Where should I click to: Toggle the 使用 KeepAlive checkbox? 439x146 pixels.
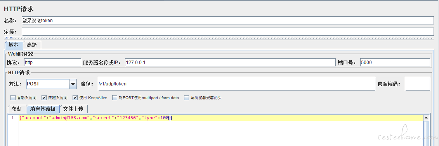point(75,98)
